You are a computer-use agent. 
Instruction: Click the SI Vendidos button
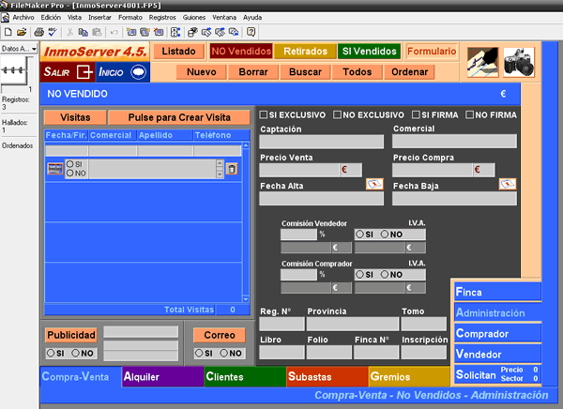tap(369, 51)
